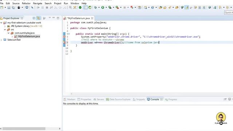Viewport: 233px width, 131px height.
Task: Click the red stop server toolbar icon
Action: (x=132, y=7)
